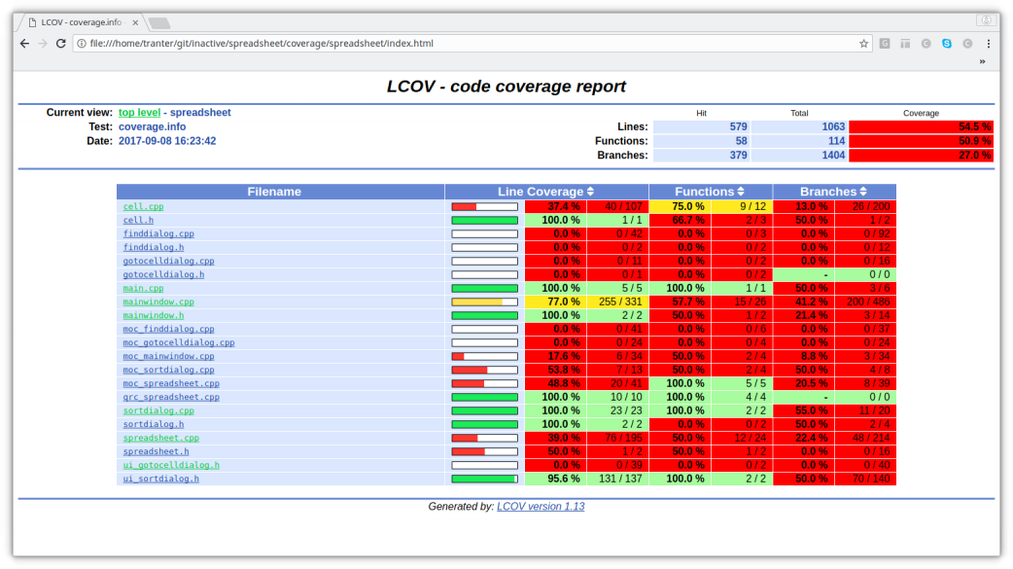Follow the LCOV version 1.13 link
1013x569 pixels.
coord(541,507)
